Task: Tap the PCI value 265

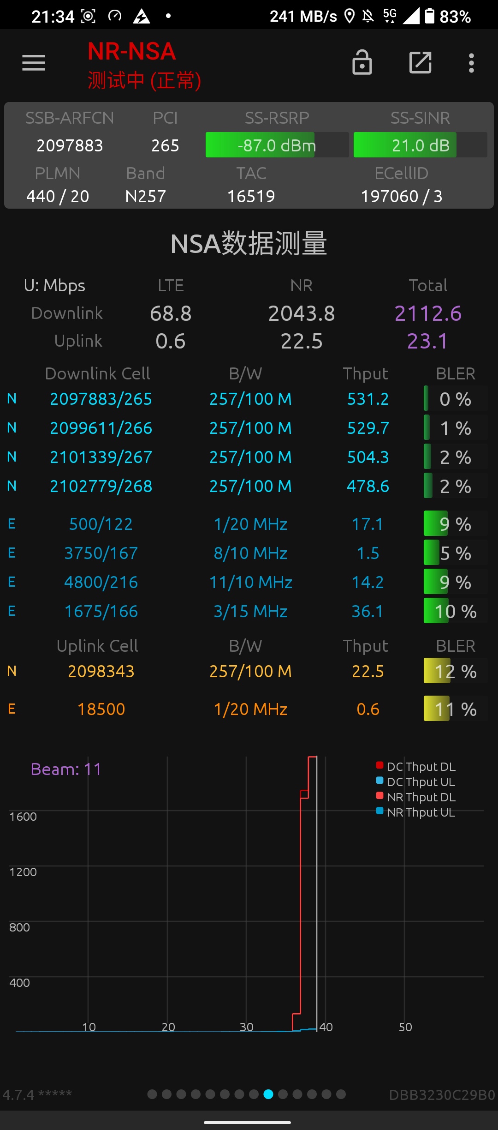Action: (165, 145)
